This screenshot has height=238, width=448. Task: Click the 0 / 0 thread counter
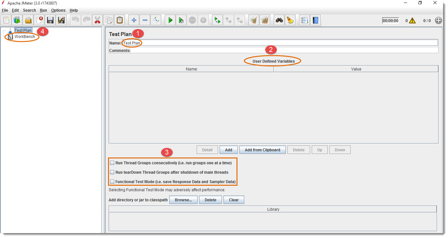click(x=427, y=20)
